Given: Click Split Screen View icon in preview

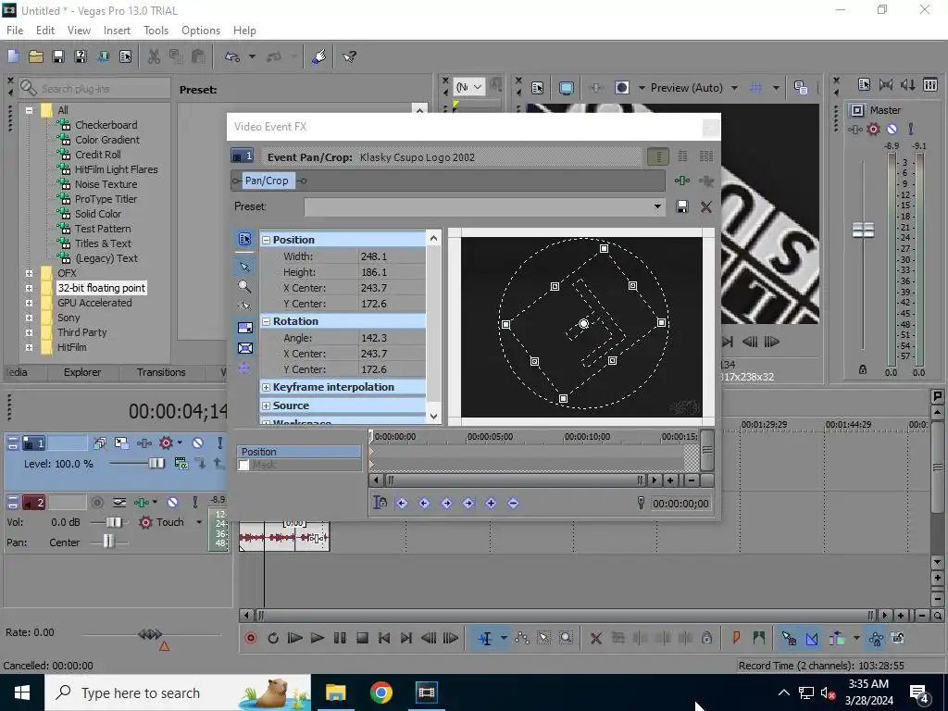Looking at the screenshot, I should pyautogui.click(x=622, y=88).
